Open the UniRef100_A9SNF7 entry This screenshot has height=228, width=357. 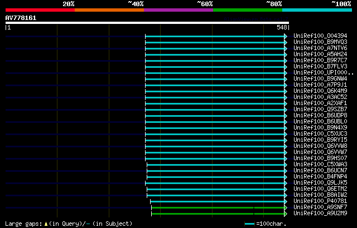(320, 207)
